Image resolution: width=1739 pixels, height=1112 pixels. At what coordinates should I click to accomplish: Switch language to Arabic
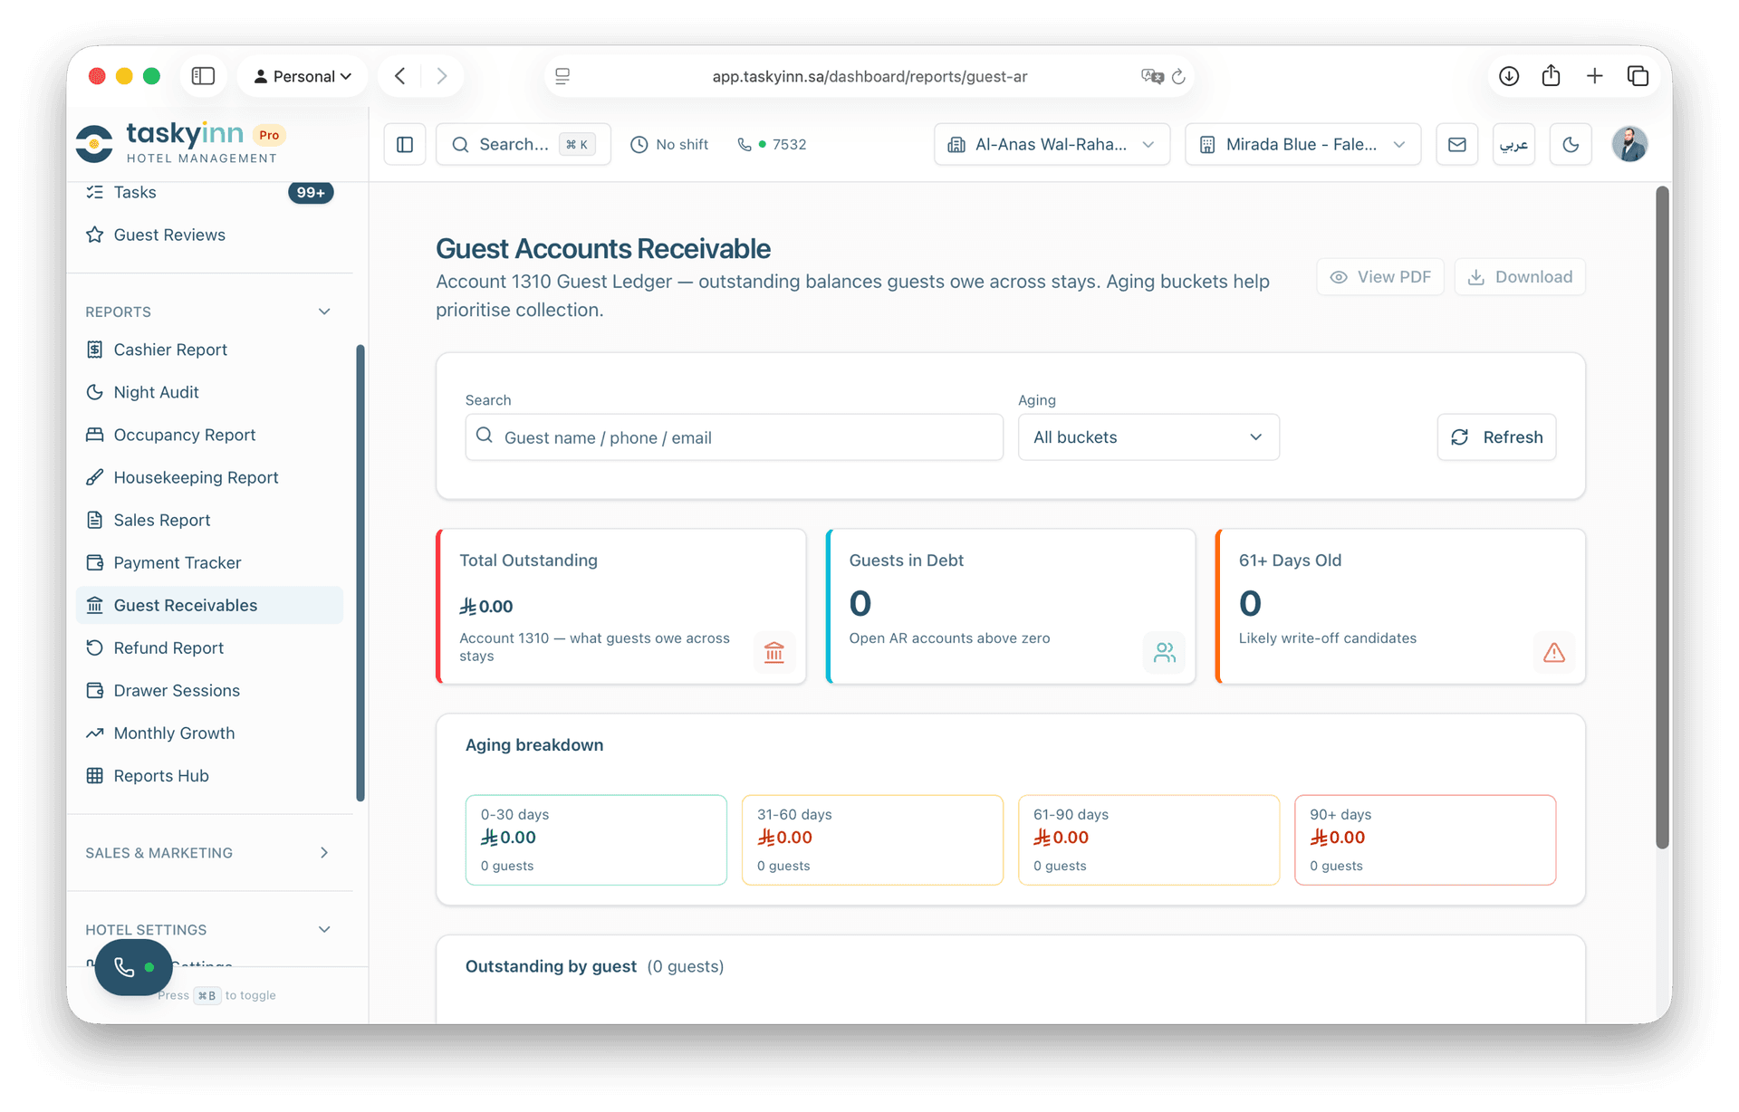(x=1513, y=145)
